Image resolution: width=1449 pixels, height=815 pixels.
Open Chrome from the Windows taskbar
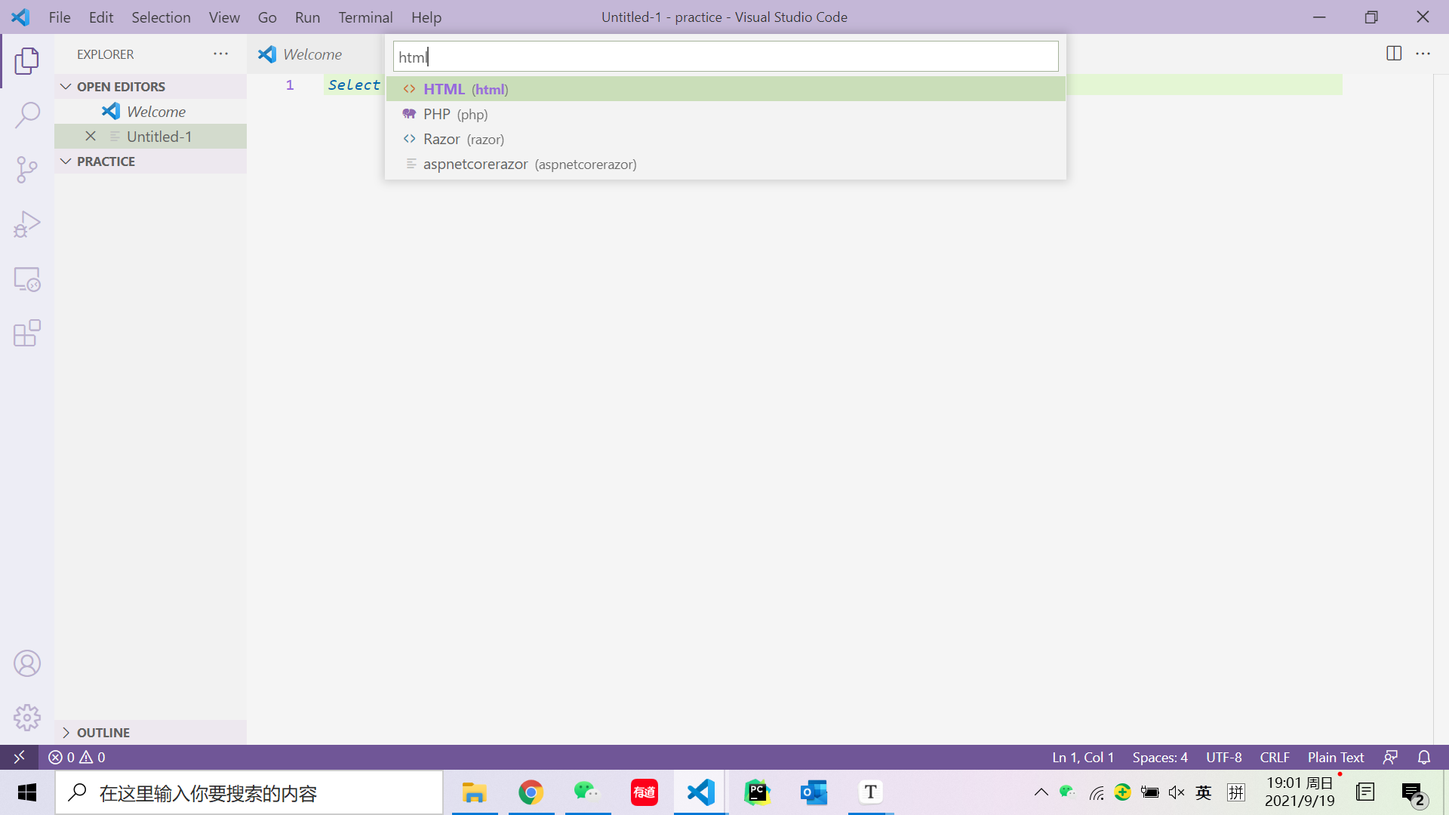[531, 792]
